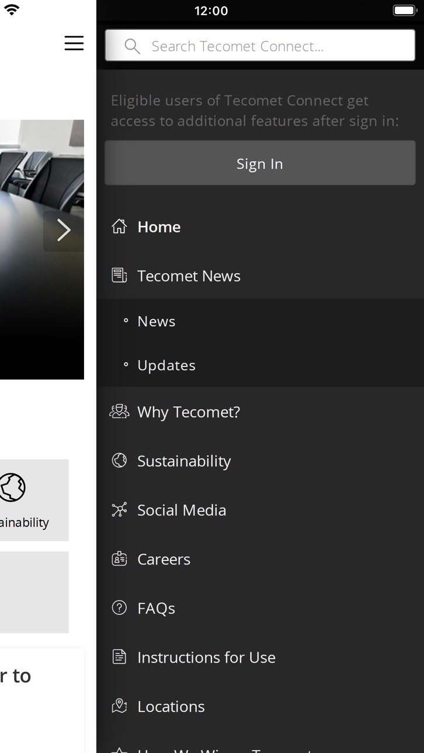Tap the conference room carousel image
Viewport: 424px width, 753px height.
[x=42, y=250]
